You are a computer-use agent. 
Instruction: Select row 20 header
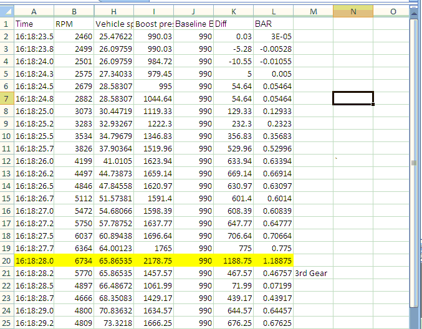click(x=6, y=260)
